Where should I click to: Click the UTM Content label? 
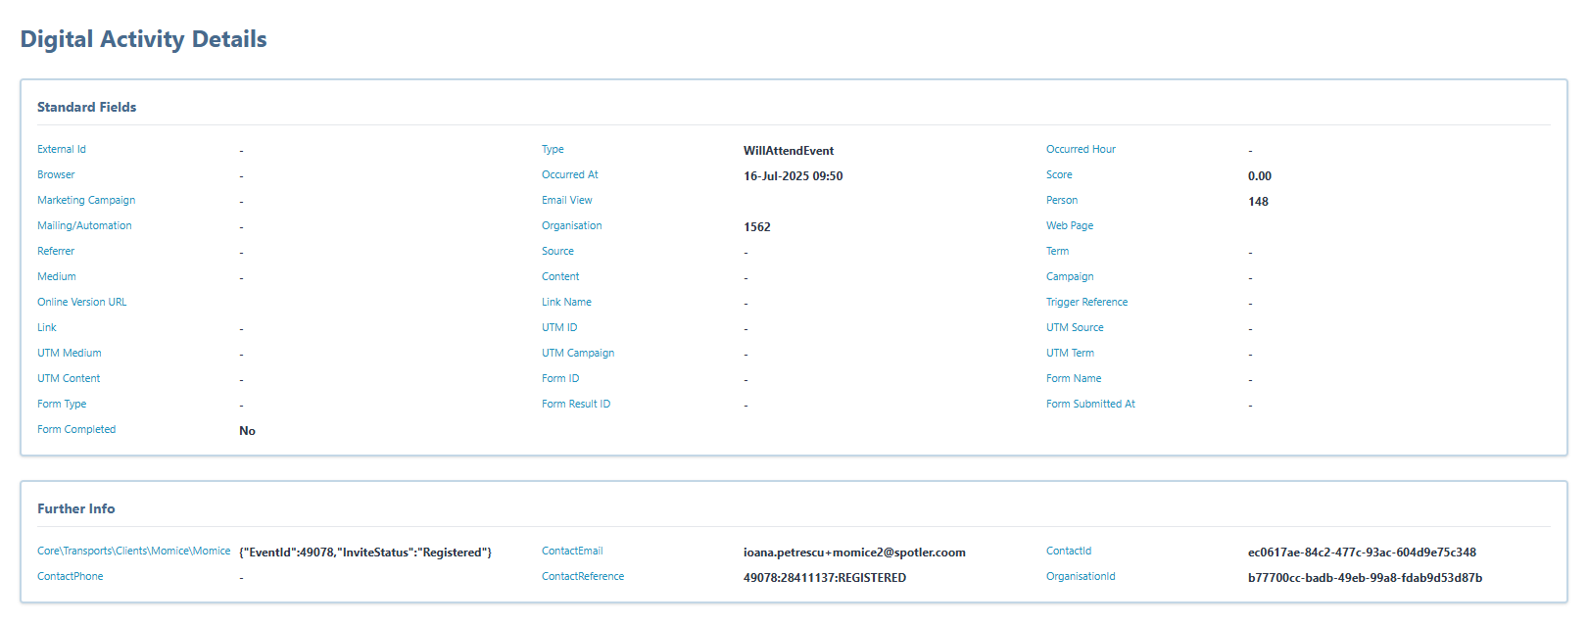click(69, 378)
